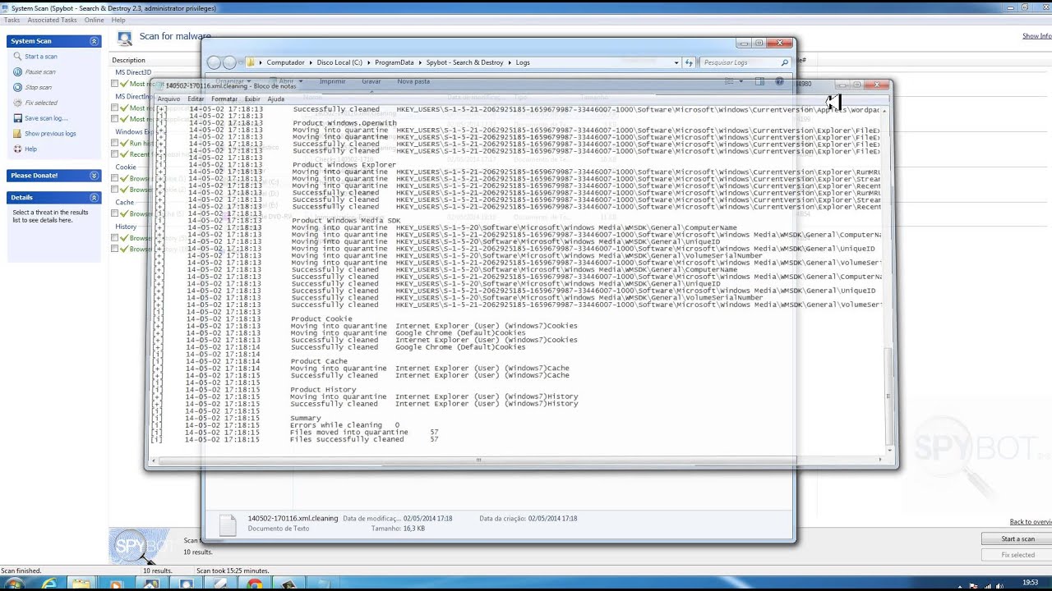The image size is (1052, 591).
Task: Click Notepad's vertical scrollbar thumb
Action: [x=888, y=396]
